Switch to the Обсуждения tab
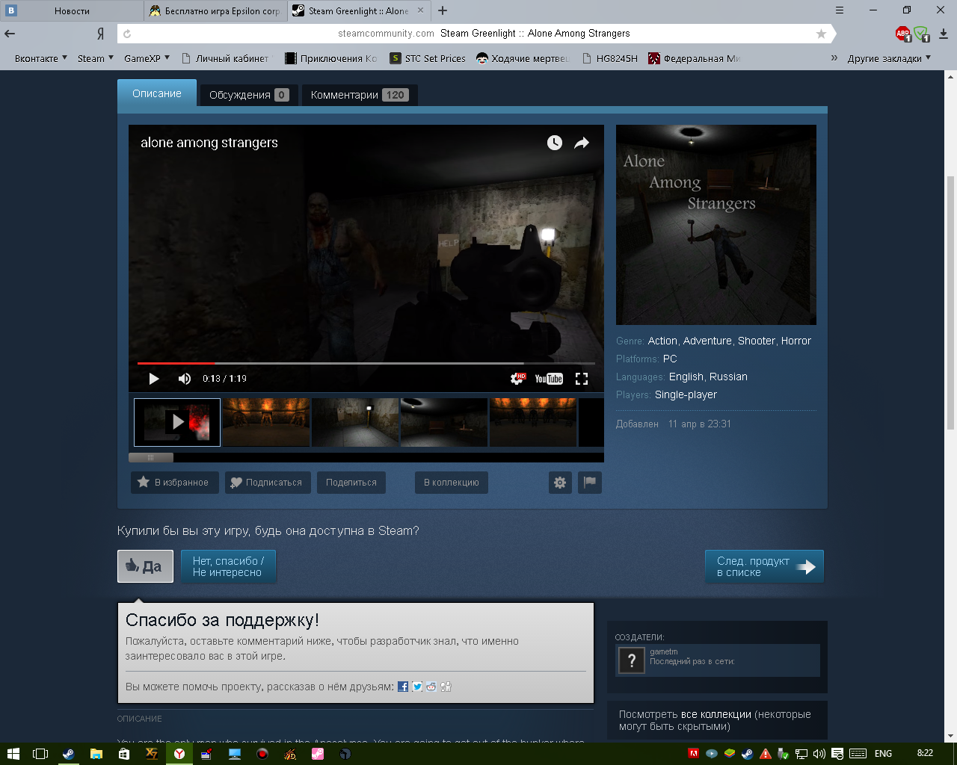Viewport: 957px width, 765px height. [249, 95]
